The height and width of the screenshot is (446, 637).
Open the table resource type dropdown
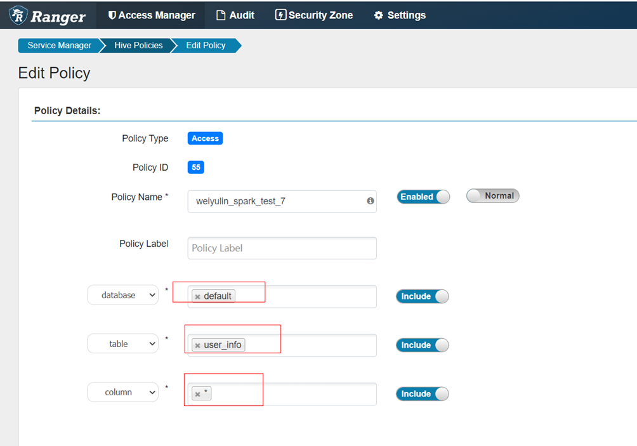[122, 344]
